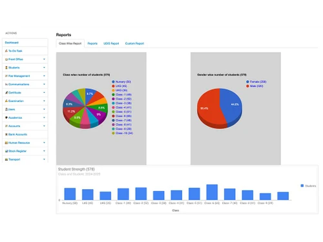Open the Bank Accounts link
The height and width of the screenshot is (242, 323).
17,134
